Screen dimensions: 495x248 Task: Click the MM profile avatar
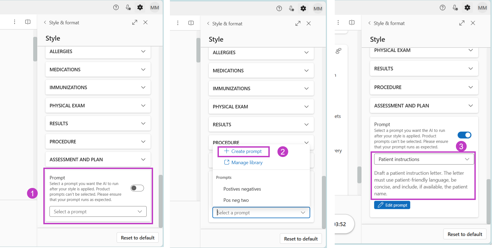pyautogui.click(x=155, y=7)
